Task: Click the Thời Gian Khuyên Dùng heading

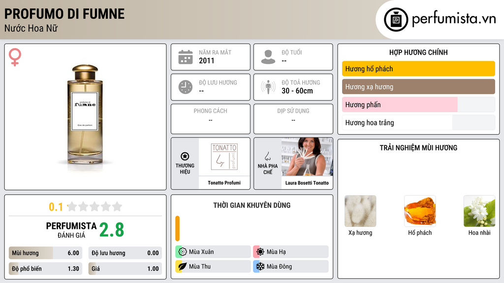Action: pos(252,205)
